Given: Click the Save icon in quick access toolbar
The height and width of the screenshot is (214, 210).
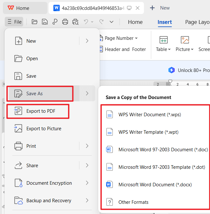Looking at the screenshot, I should pyautogui.click(x=45, y=22).
